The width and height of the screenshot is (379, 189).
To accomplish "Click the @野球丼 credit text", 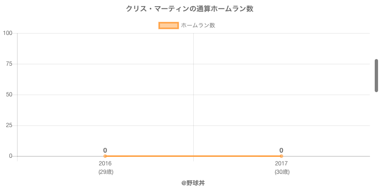I will pyautogui.click(x=193, y=183).
